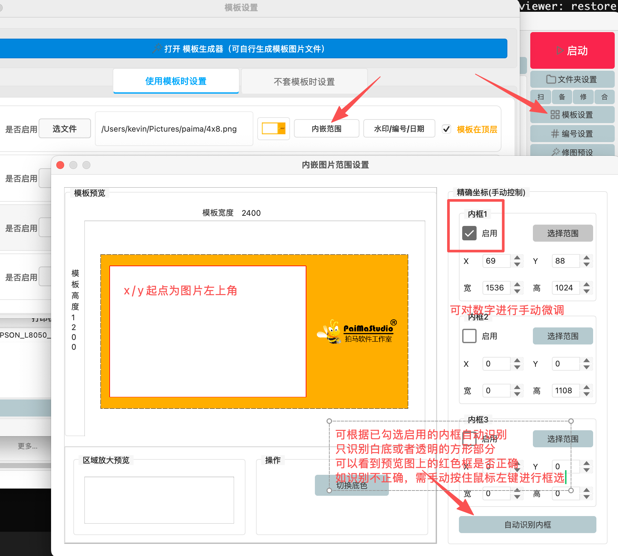This screenshot has height=556, width=618.
Task: Open the 模板设置 template settings panel
Action: point(572,115)
